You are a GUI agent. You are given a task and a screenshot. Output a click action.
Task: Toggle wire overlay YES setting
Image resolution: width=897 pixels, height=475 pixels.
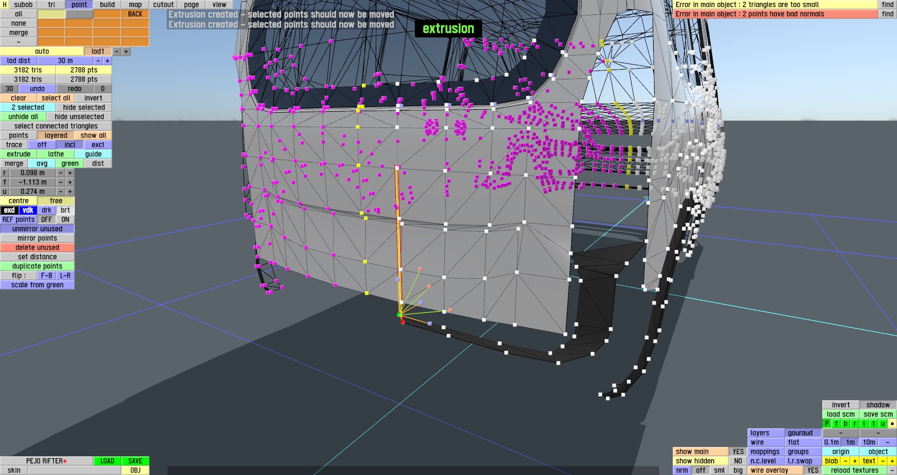813,470
